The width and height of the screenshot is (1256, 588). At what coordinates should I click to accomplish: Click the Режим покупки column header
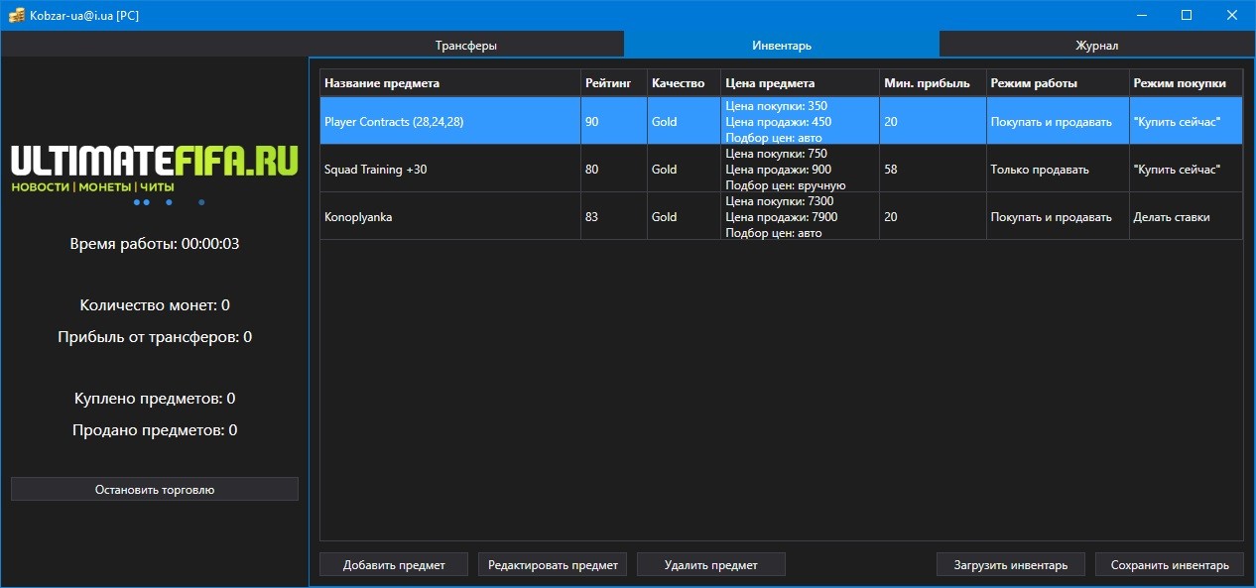point(1186,83)
